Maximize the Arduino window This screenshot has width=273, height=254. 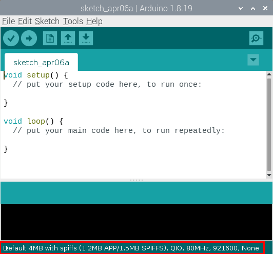pos(253,8)
